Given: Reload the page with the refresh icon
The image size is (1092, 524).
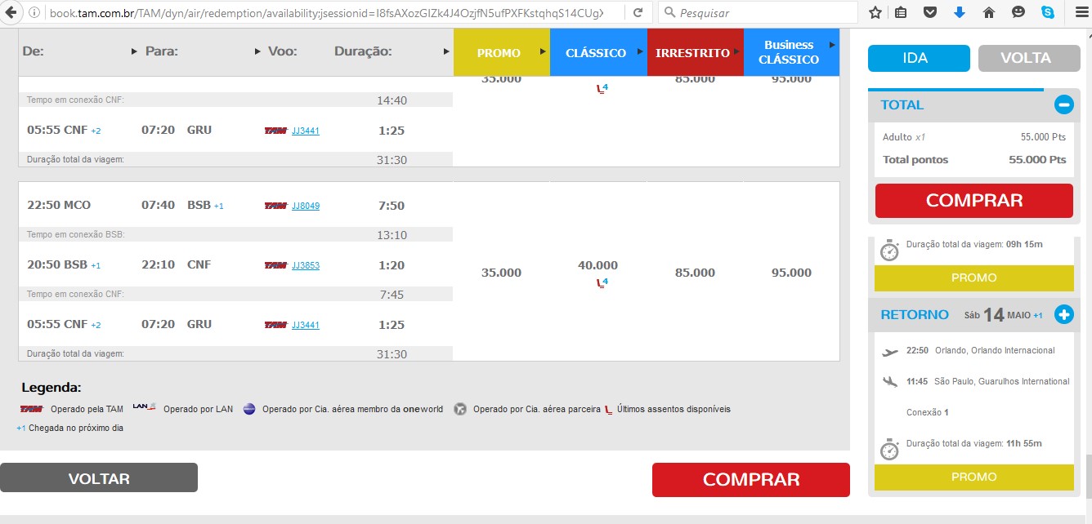Looking at the screenshot, I should pyautogui.click(x=638, y=12).
